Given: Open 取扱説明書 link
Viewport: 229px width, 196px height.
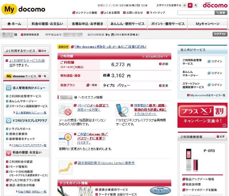Looking at the screenshot, I should pyautogui.click(x=191, y=185).
